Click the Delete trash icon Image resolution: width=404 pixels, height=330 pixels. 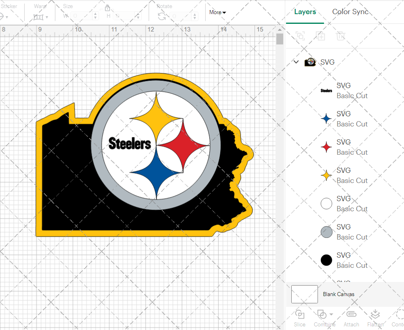[x=341, y=36]
